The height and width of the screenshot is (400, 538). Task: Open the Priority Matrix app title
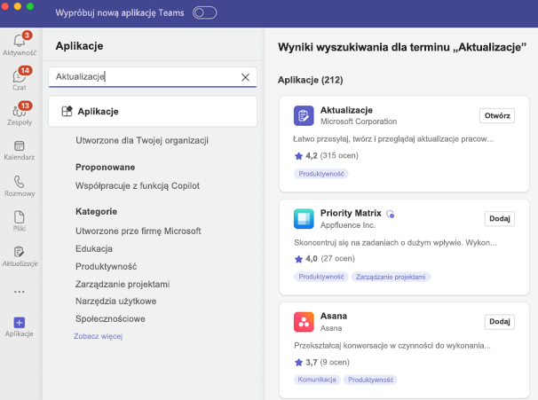click(x=351, y=213)
